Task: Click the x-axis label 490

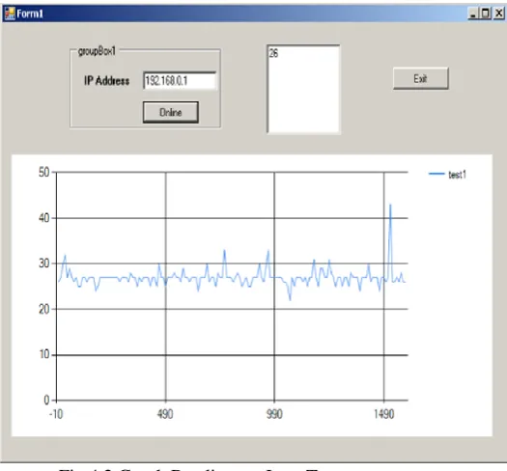Action: [x=165, y=414]
